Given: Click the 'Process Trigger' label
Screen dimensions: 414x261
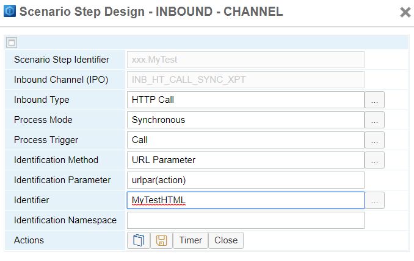Looking at the screenshot, I should 46,140.
